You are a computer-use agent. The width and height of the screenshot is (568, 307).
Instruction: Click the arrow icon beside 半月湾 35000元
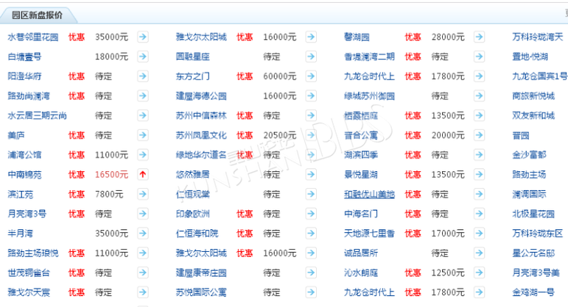(x=143, y=234)
